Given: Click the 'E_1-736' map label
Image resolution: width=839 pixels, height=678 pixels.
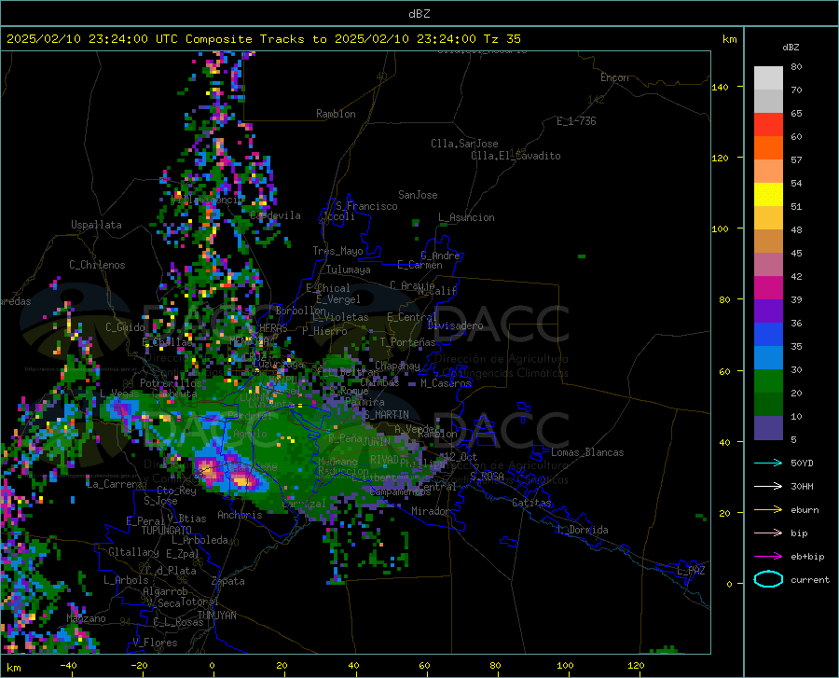Looking at the screenshot, I should (576, 121).
